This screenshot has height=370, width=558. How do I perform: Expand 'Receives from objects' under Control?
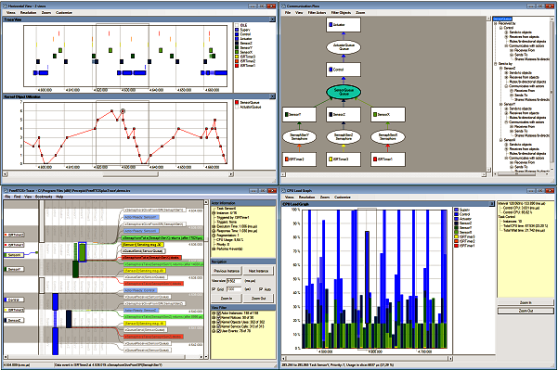coord(506,36)
